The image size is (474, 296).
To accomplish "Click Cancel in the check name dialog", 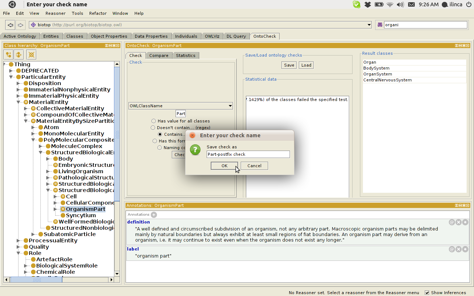I will 254,166.
